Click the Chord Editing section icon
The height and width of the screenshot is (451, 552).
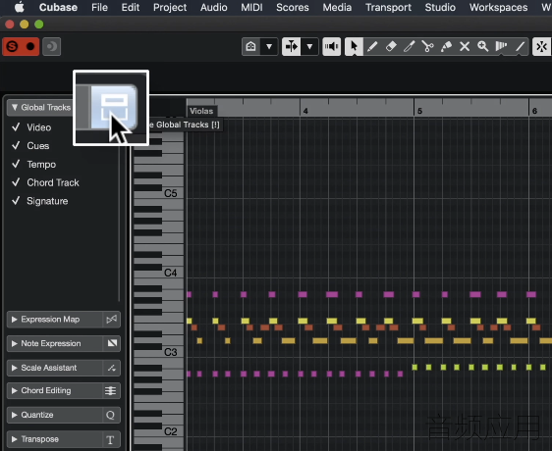[111, 390]
